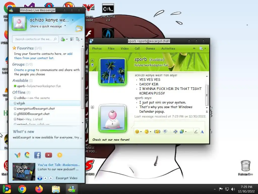Play the Escargot Video
258x194 pixels.
(x=40, y=178)
